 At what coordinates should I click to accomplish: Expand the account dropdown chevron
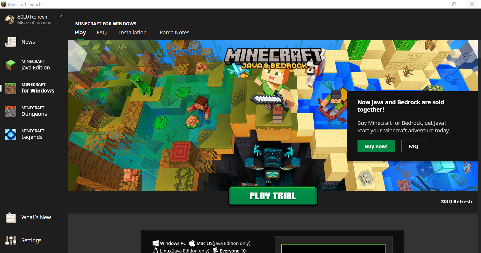click(x=60, y=16)
